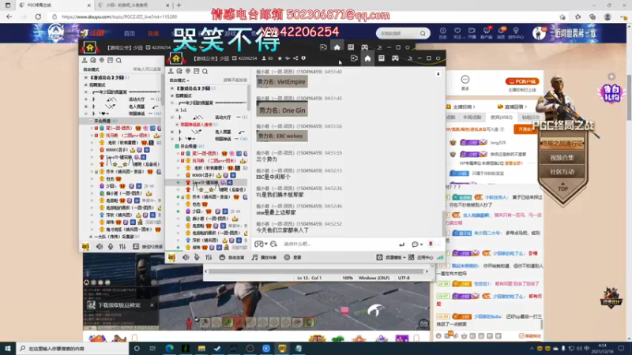Click 视频合集 on PGC side badge

tap(562, 158)
